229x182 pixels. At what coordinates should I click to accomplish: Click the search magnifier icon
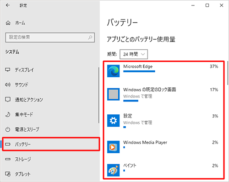[90, 37]
